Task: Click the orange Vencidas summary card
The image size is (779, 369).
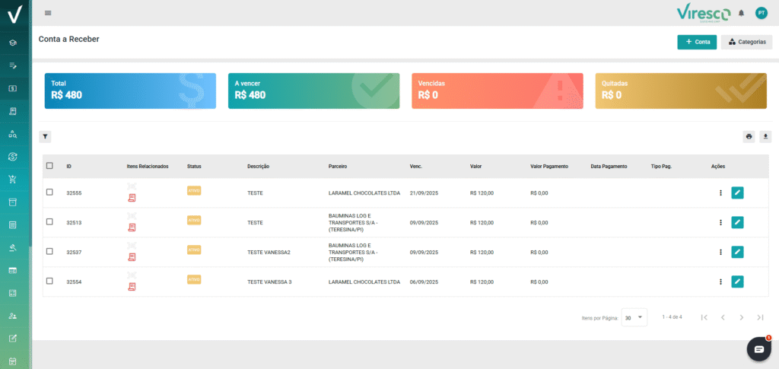Action: pyautogui.click(x=498, y=91)
